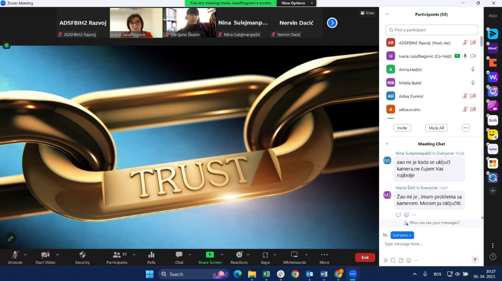Image resolution: width=502 pixels, height=281 pixels.
Task: Open the Chat toolbar icon
Action: click(x=179, y=255)
